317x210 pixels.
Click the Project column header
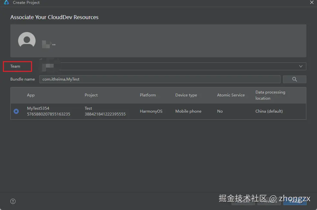point(91,95)
